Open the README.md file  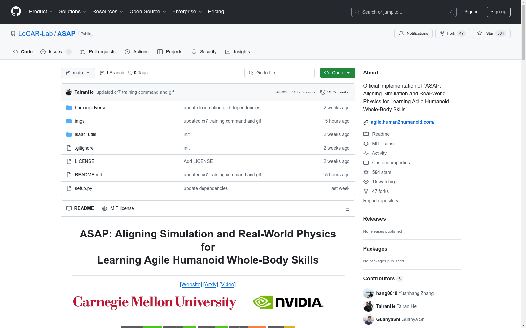(88, 175)
